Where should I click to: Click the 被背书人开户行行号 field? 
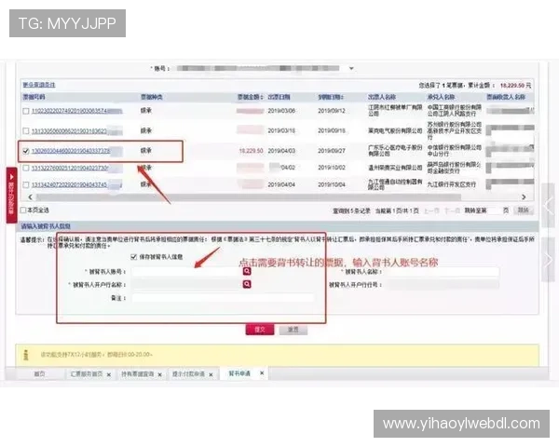443,284
